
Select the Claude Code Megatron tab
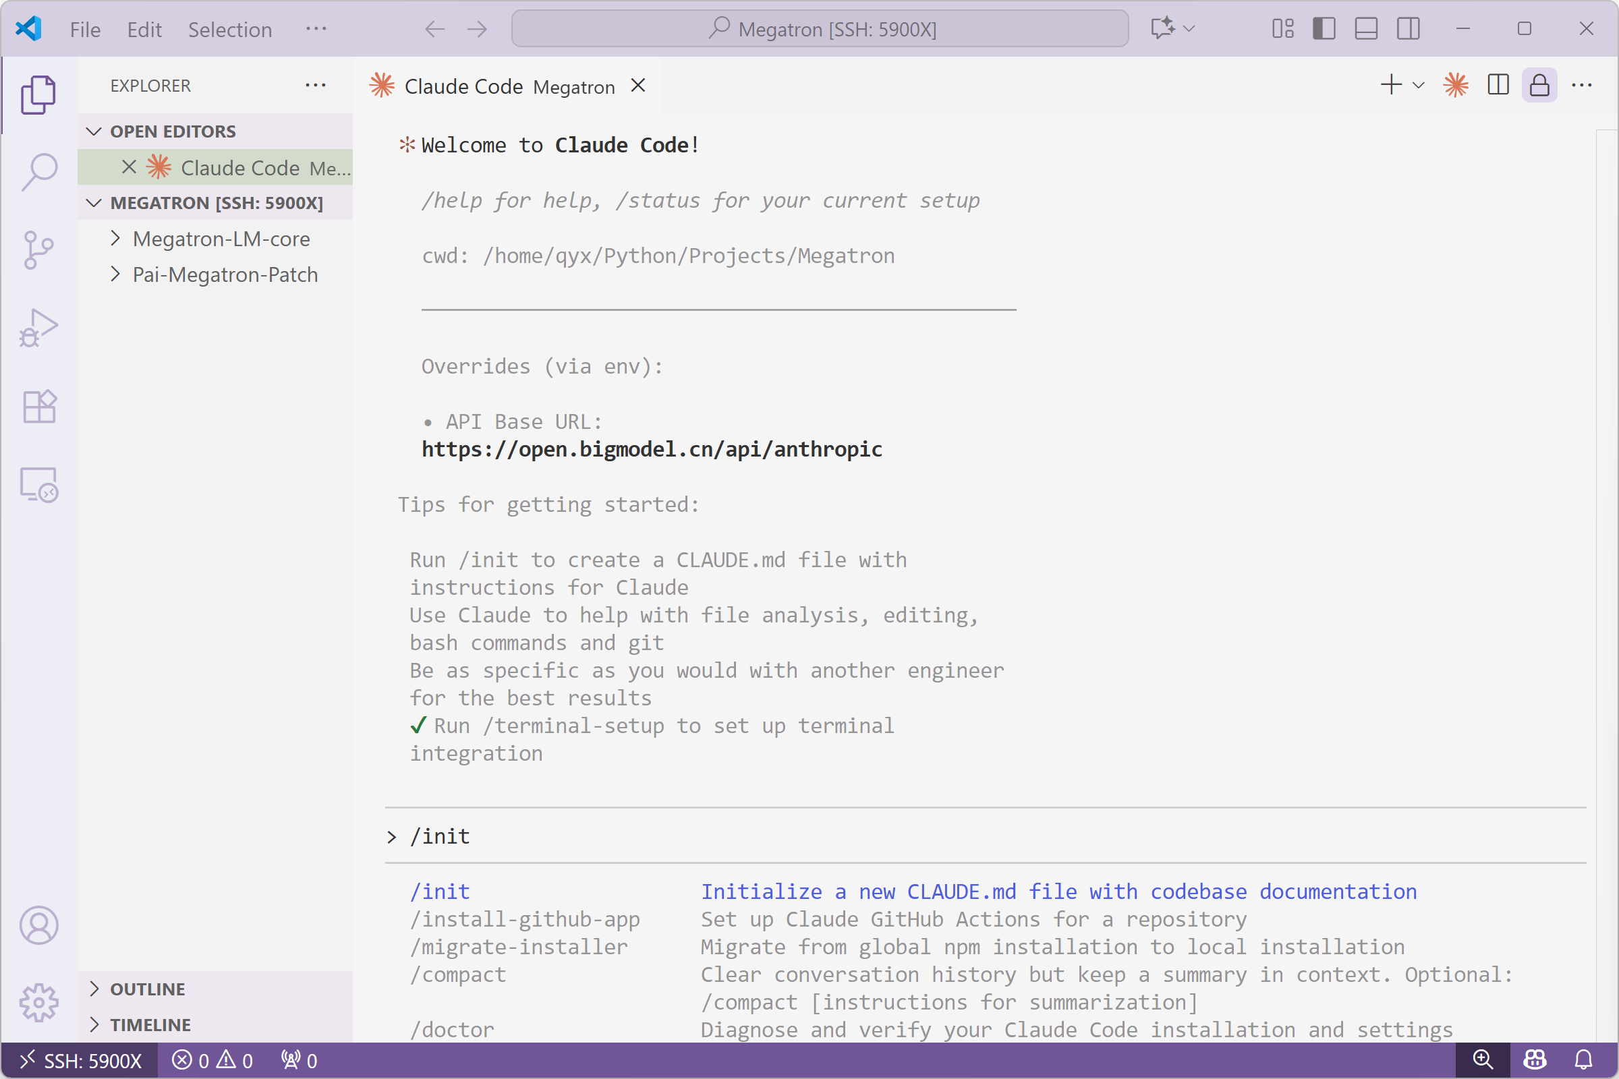[508, 86]
